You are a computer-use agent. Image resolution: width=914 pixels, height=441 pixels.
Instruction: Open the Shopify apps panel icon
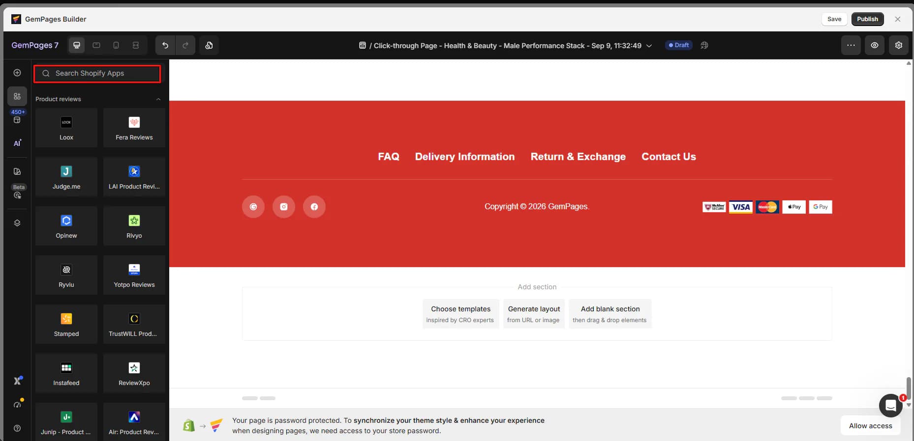[x=17, y=96]
